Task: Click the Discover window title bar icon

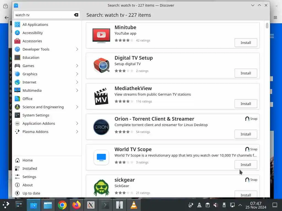Action: [x=16, y=5]
